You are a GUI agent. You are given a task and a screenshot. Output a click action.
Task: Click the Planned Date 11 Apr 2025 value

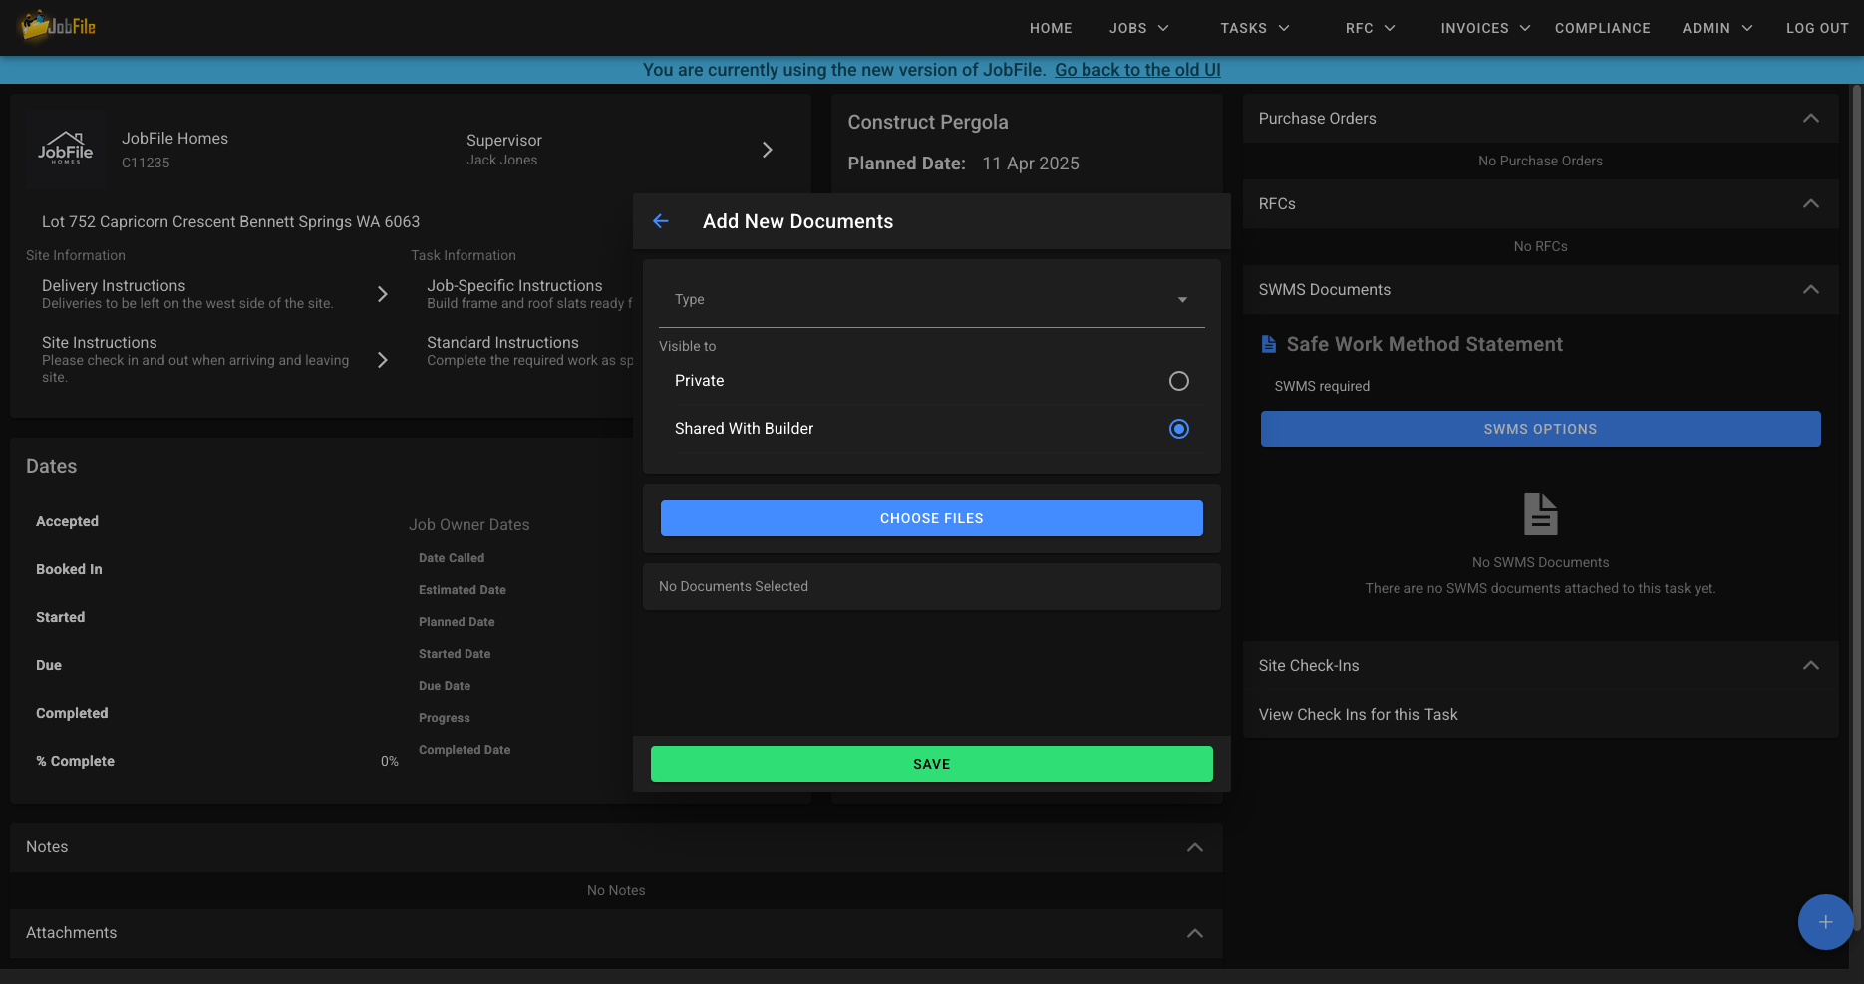pos(1031,164)
